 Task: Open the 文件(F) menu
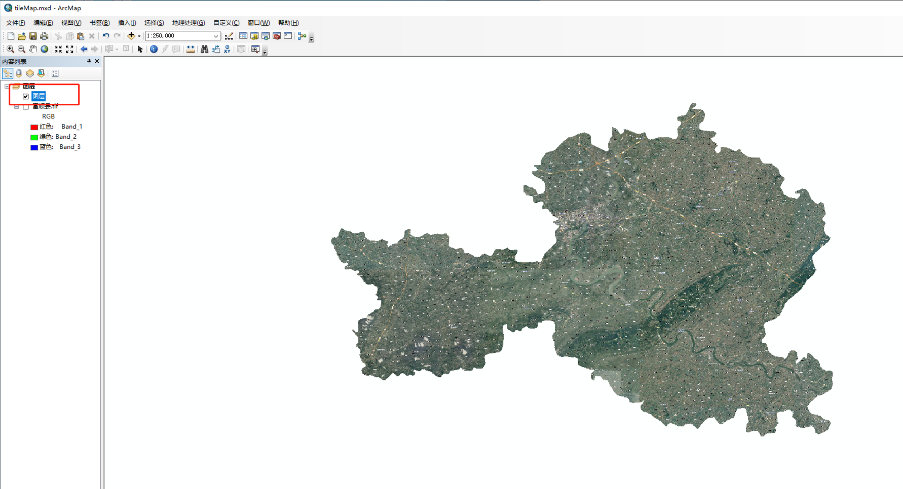click(15, 23)
